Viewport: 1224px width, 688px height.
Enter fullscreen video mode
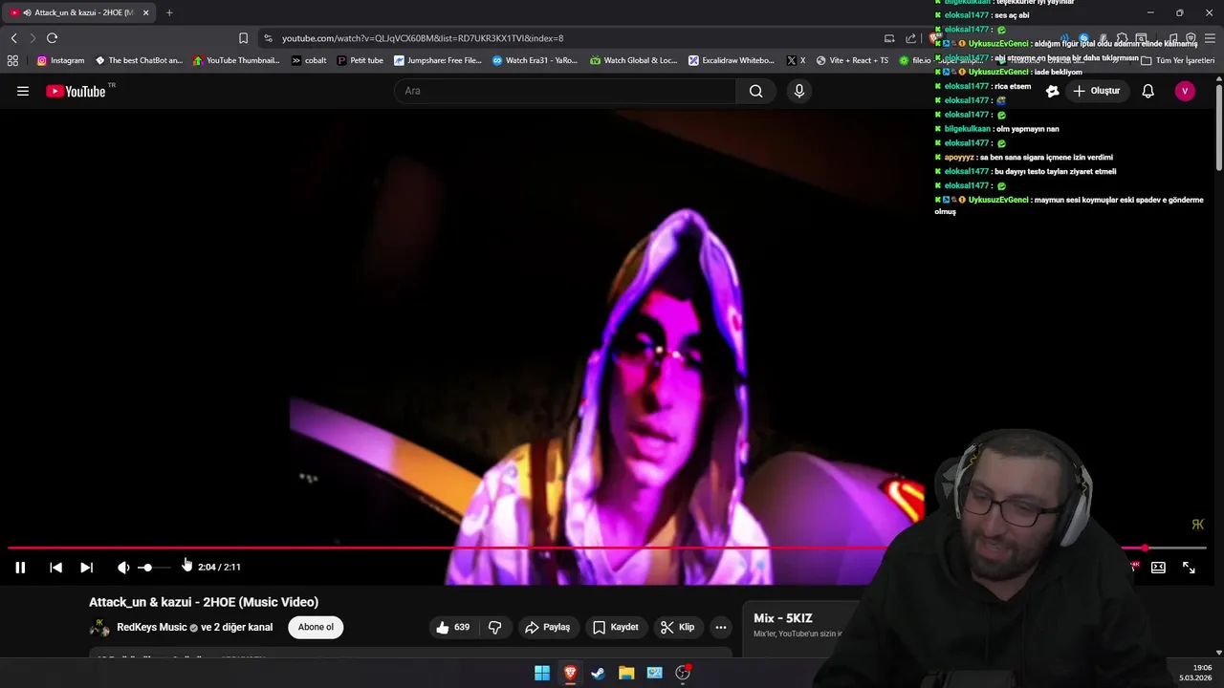(1189, 568)
